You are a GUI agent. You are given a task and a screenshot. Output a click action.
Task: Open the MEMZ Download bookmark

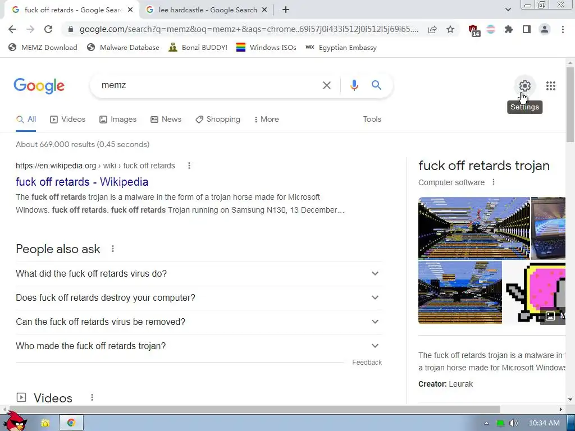point(43,47)
